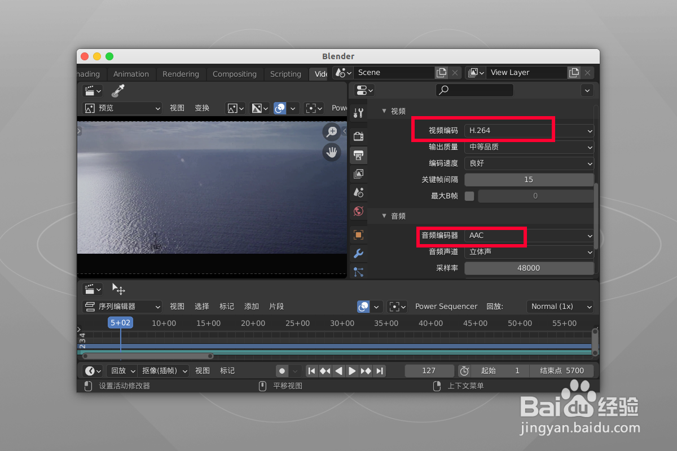Screen dimensions: 677x451
Task: Open the Scene browse icon dropdown
Action: 344,72
